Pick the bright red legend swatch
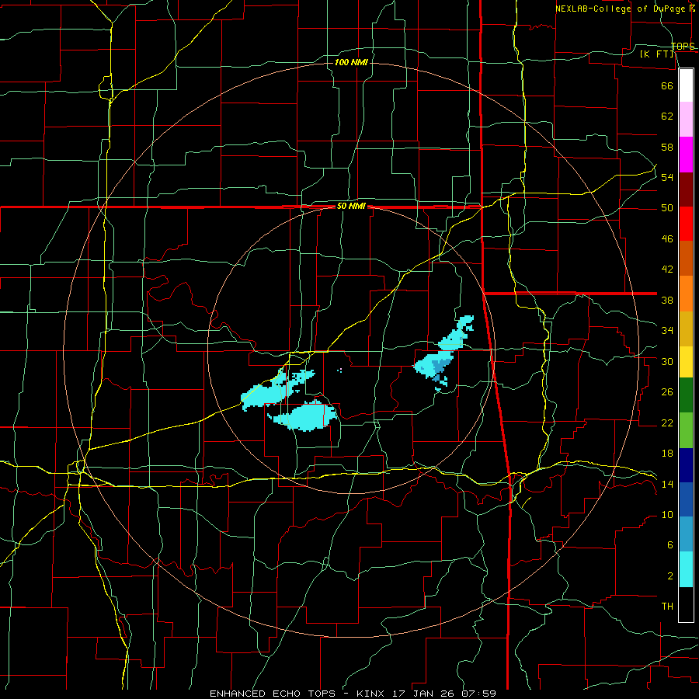The image size is (699, 699). click(686, 224)
